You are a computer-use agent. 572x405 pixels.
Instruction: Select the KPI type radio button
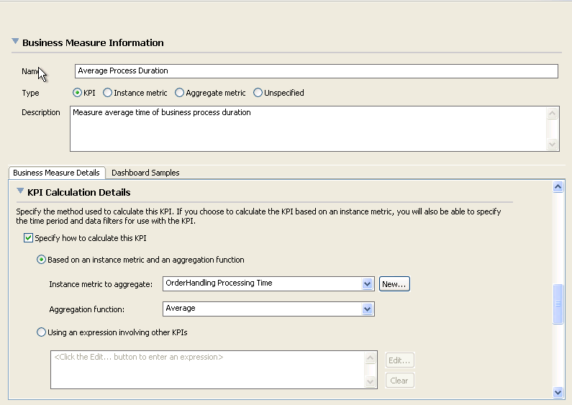coord(78,93)
